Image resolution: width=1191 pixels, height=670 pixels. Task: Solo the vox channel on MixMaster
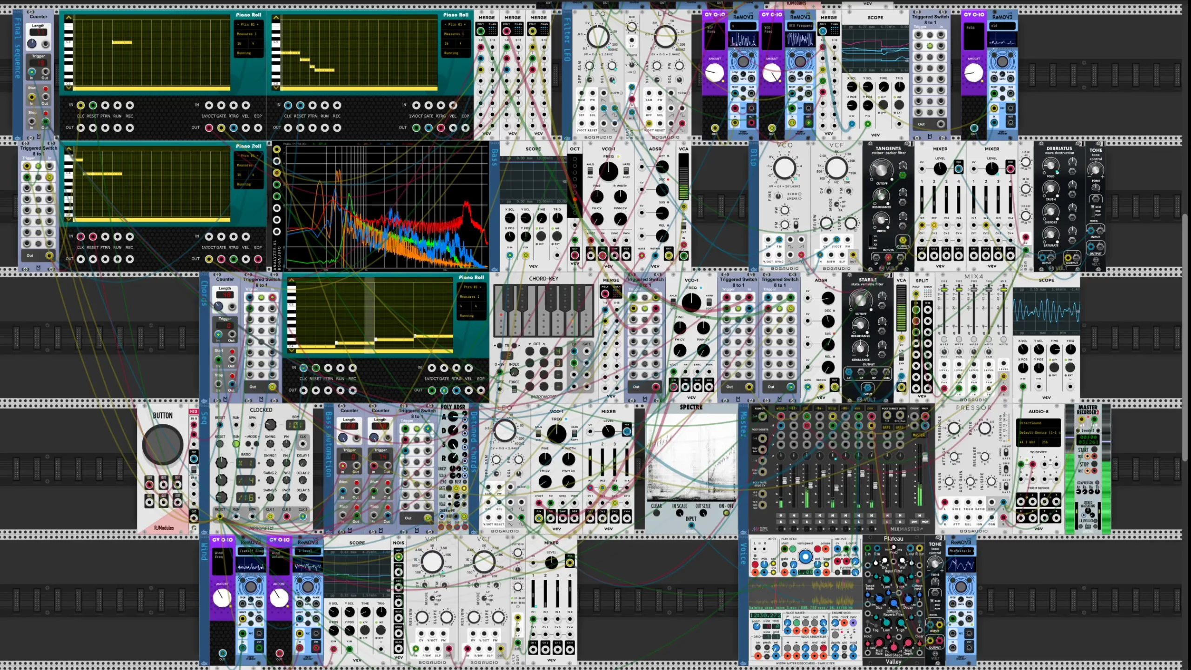[x=859, y=522]
